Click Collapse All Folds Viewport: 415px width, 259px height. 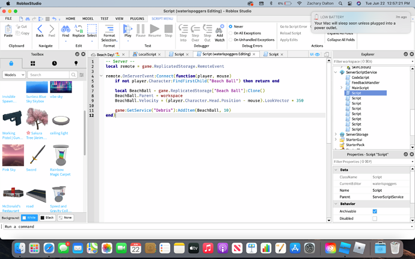click(340, 40)
